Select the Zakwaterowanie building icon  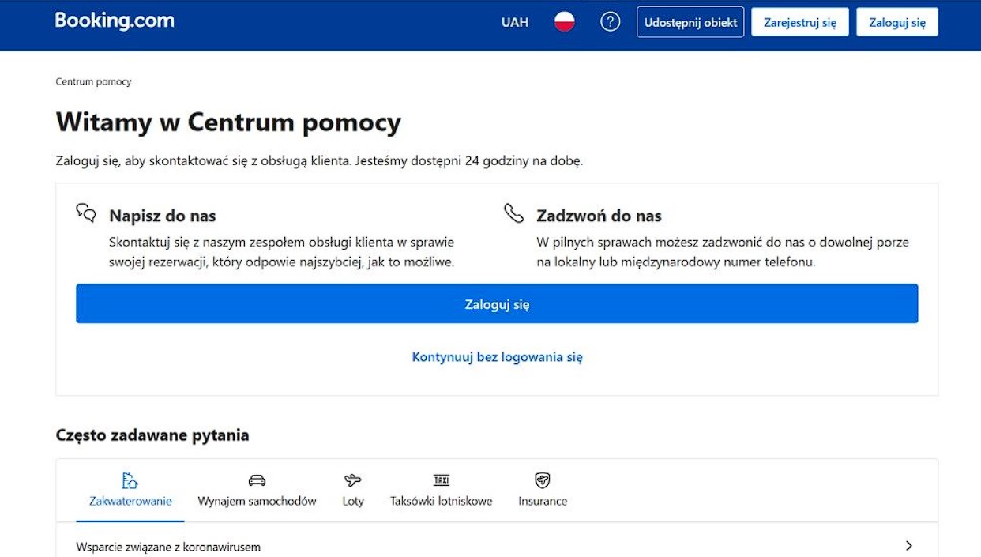130,480
